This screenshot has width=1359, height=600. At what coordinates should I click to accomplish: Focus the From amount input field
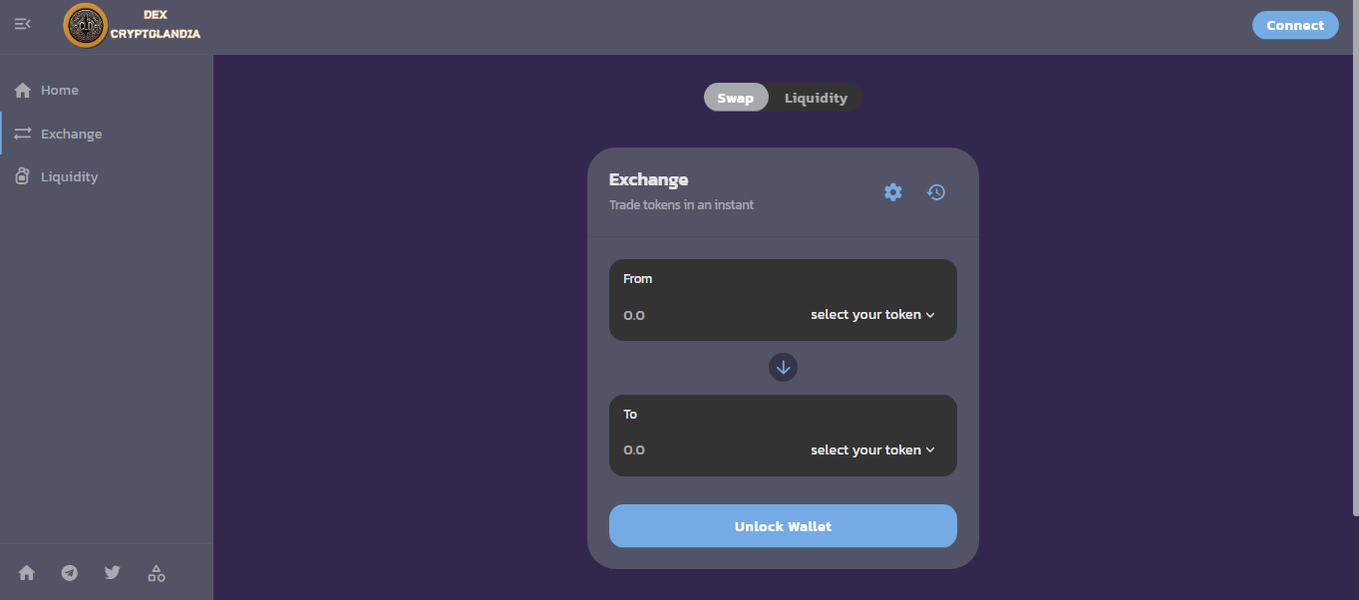(698, 315)
